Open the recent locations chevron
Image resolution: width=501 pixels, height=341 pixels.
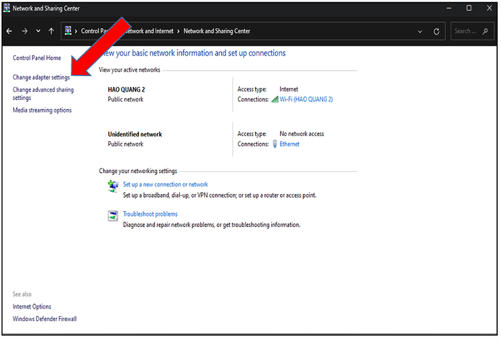click(38, 31)
